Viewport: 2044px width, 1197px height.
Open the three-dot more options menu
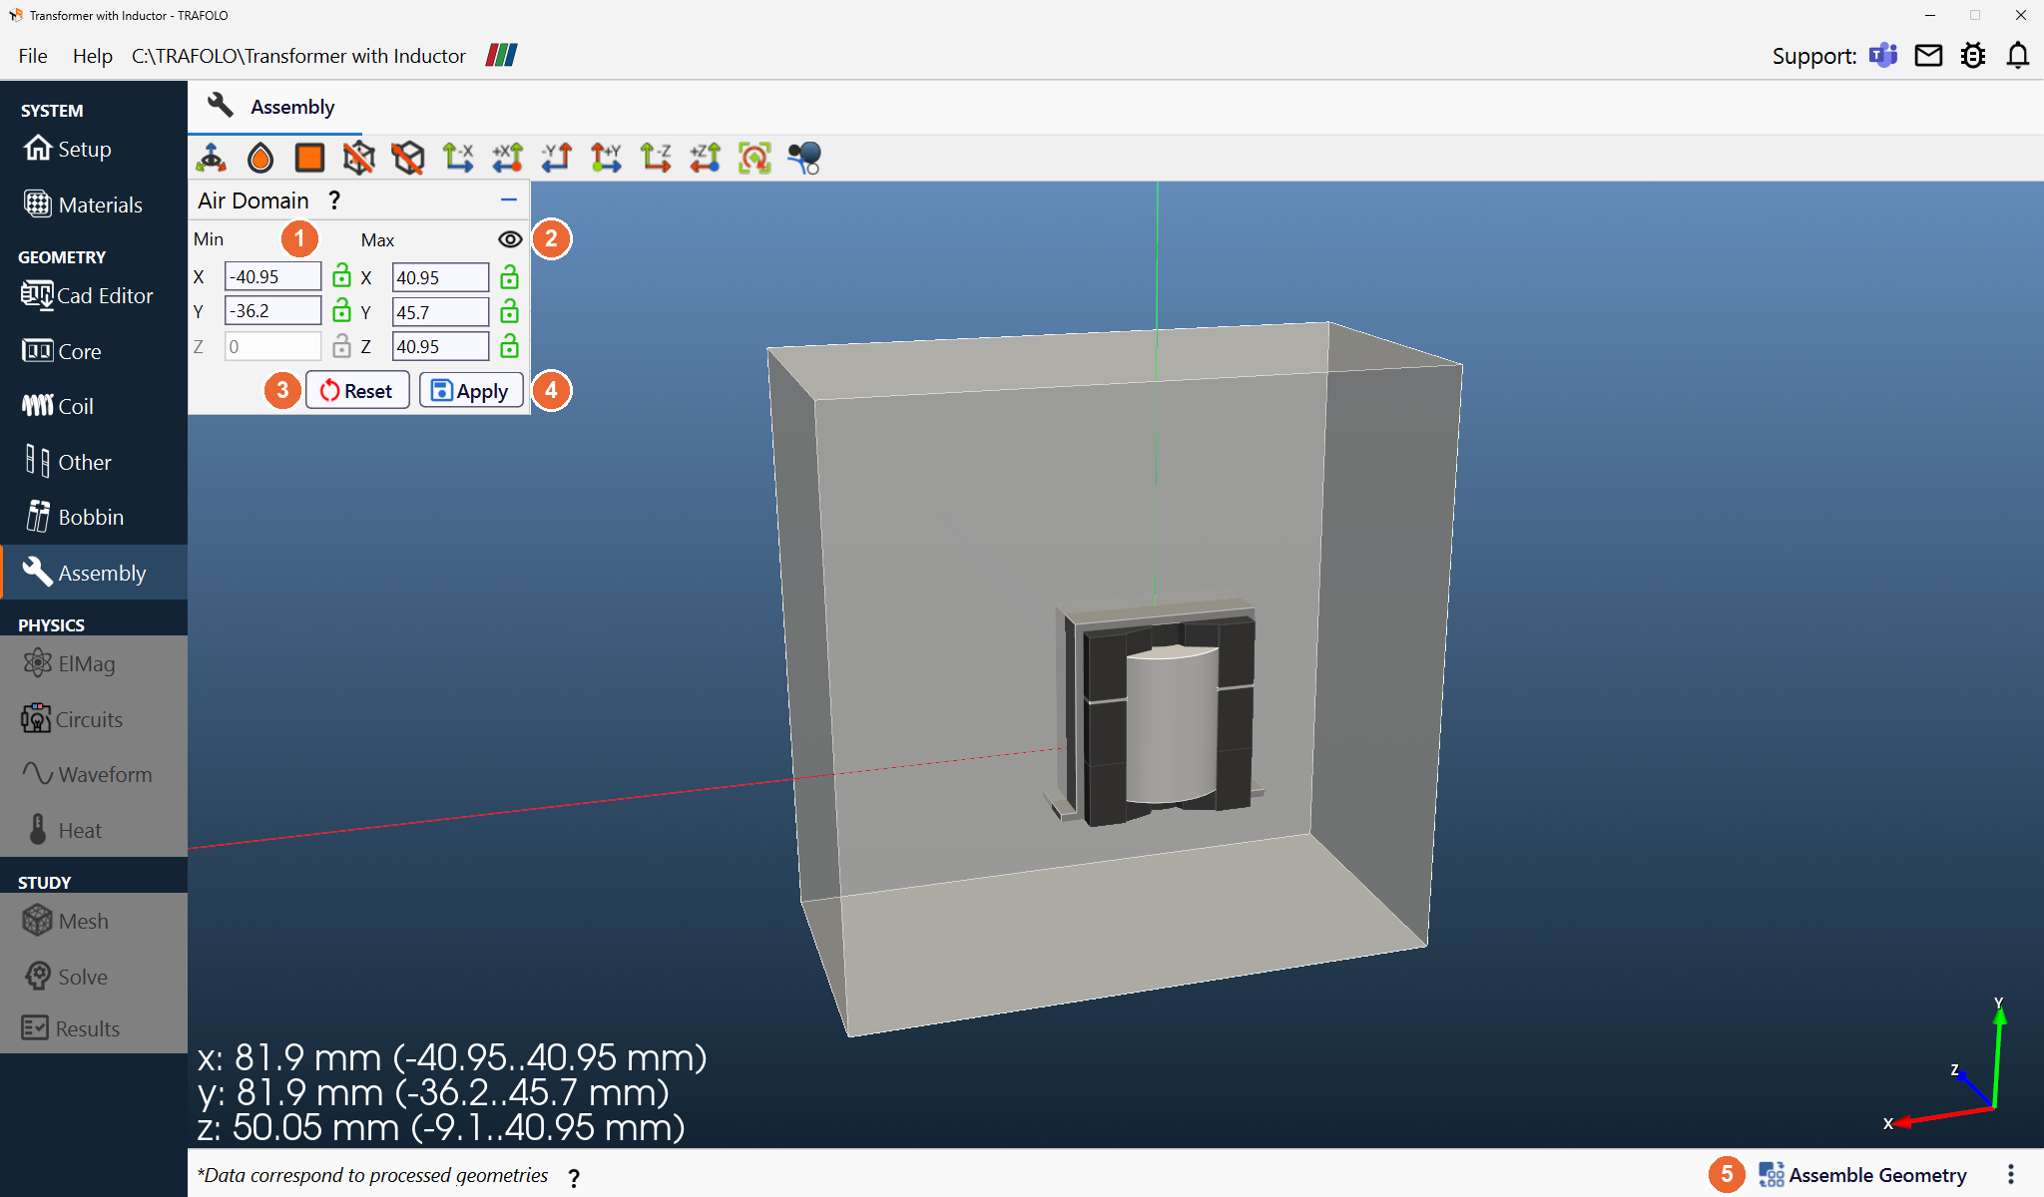pos(2011,1174)
